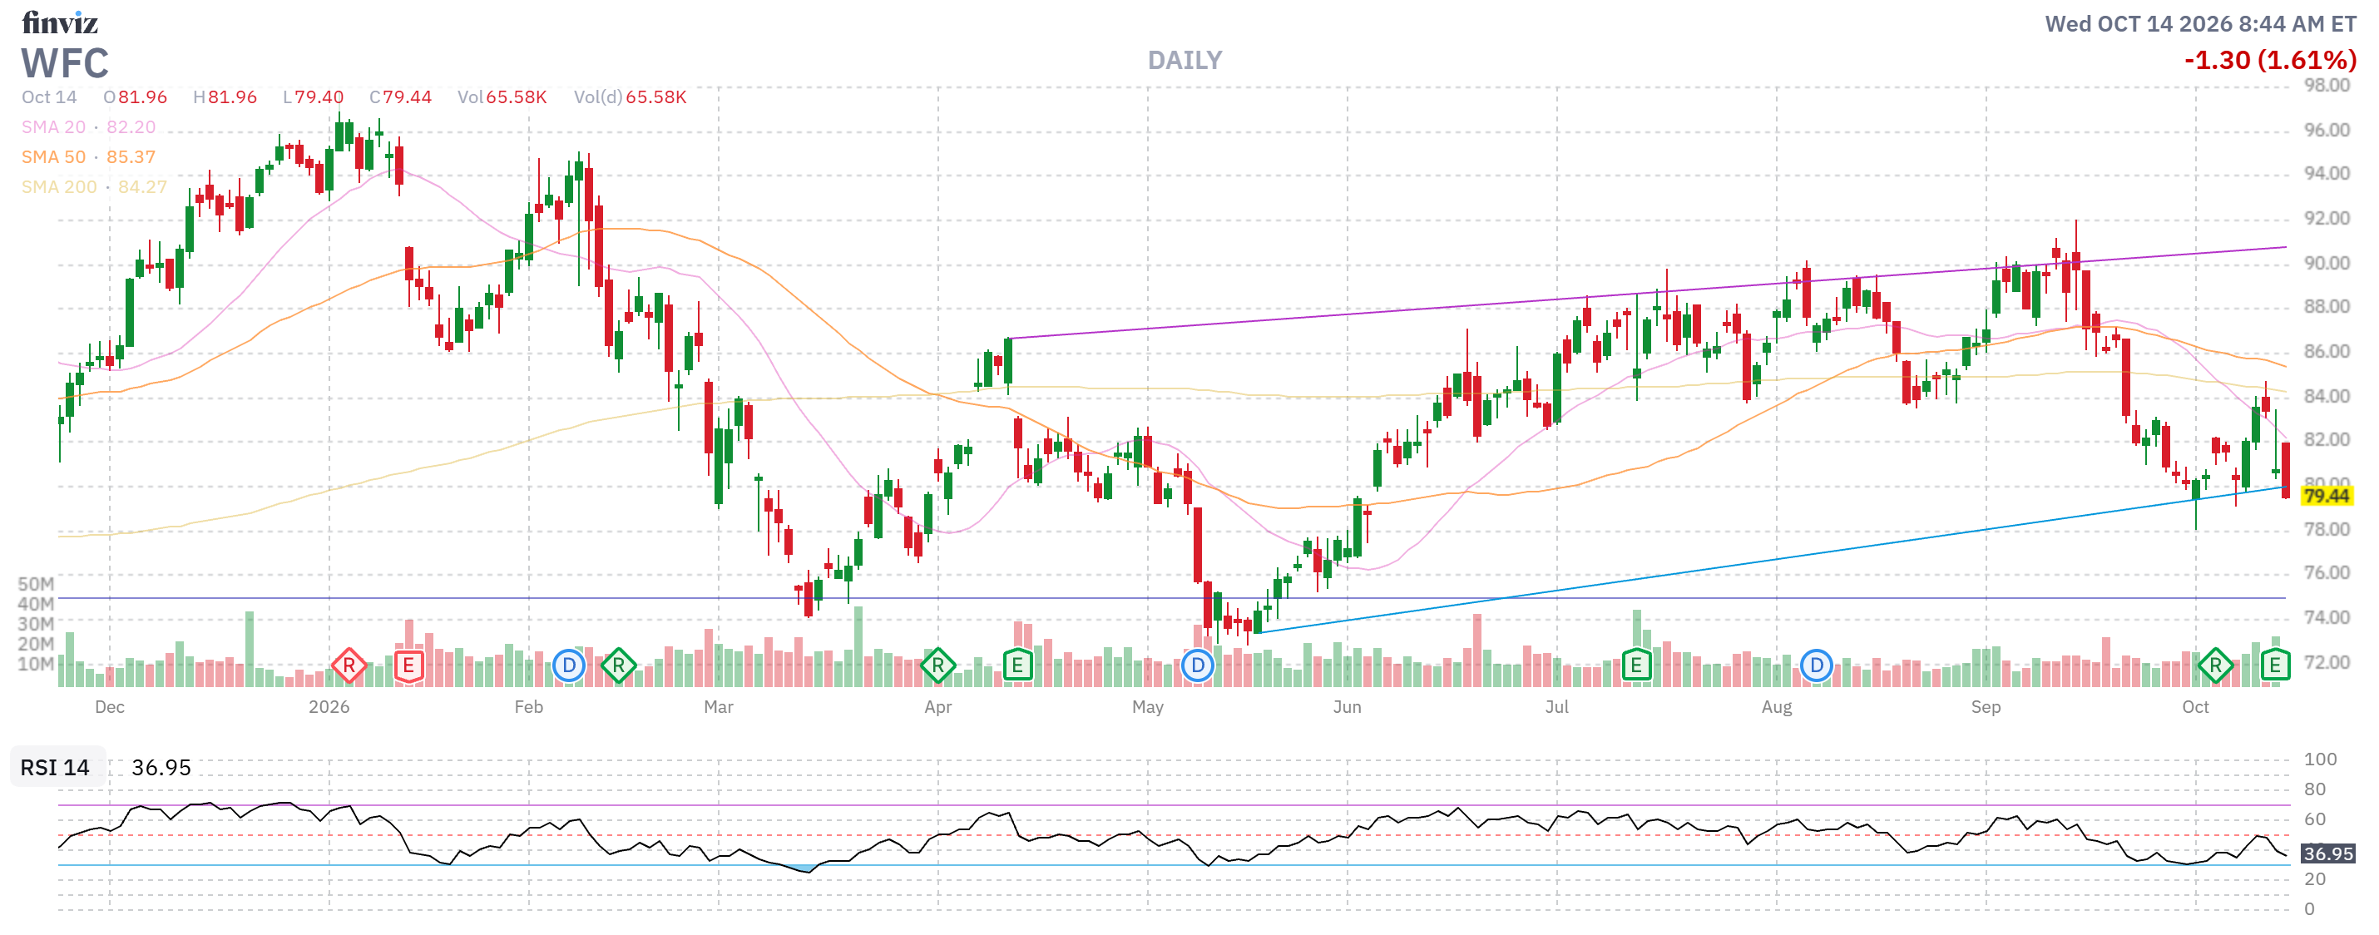Click the dark 36.95 RSI axis tag

[x=2327, y=854]
